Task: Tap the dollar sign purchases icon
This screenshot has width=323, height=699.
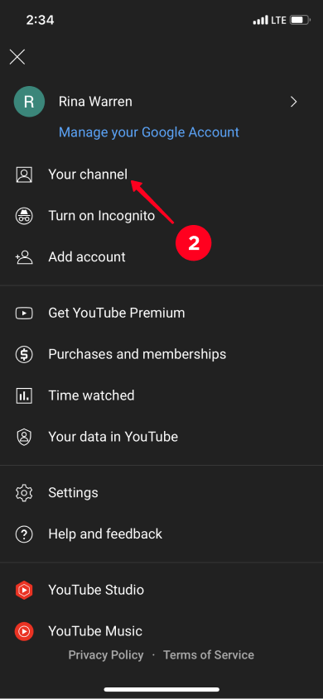Action: click(x=24, y=354)
